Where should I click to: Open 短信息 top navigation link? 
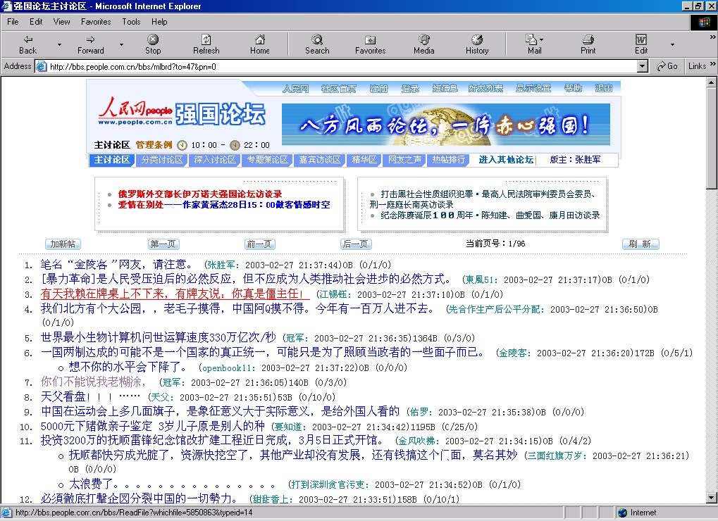point(445,88)
